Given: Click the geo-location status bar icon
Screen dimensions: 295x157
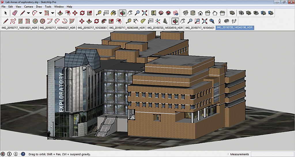Looking at the screenshot, I should click(3, 154).
